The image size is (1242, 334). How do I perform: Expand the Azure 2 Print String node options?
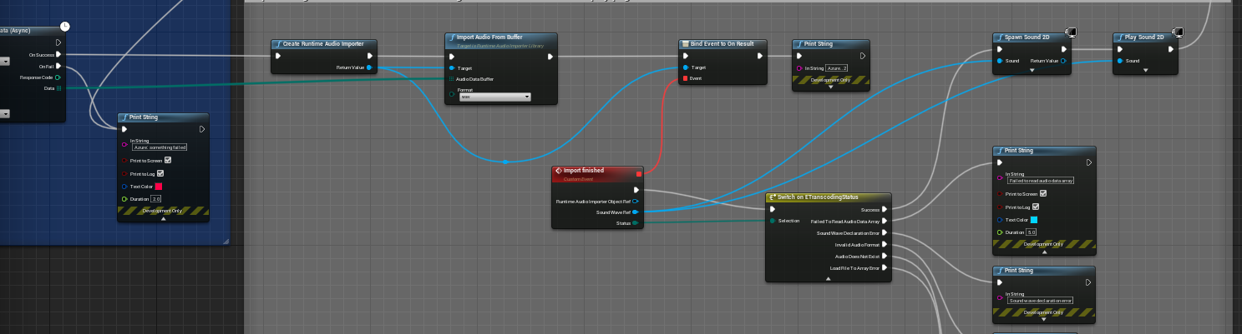(x=830, y=87)
